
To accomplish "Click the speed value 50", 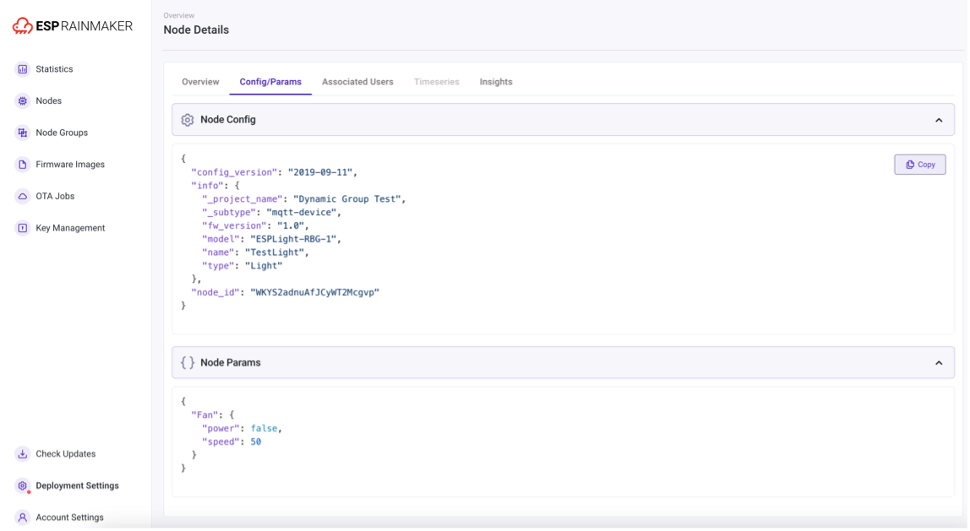I will click(x=256, y=442).
